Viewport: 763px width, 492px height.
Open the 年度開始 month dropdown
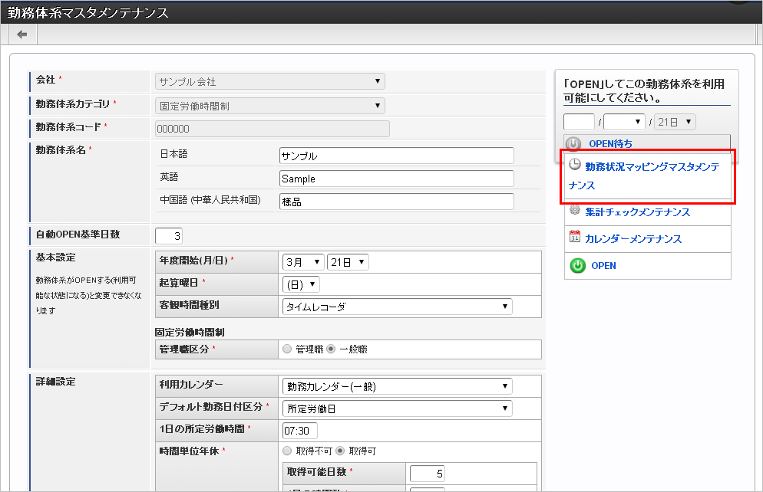pyautogui.click(x=303, y=262)
